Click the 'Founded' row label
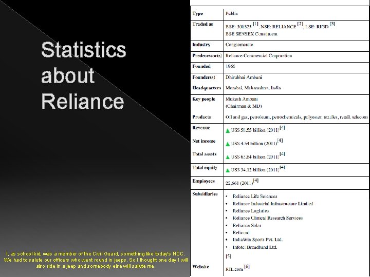The width and height of the screenshot is (370, 277). pyautogui.click(x=201, y=66)
